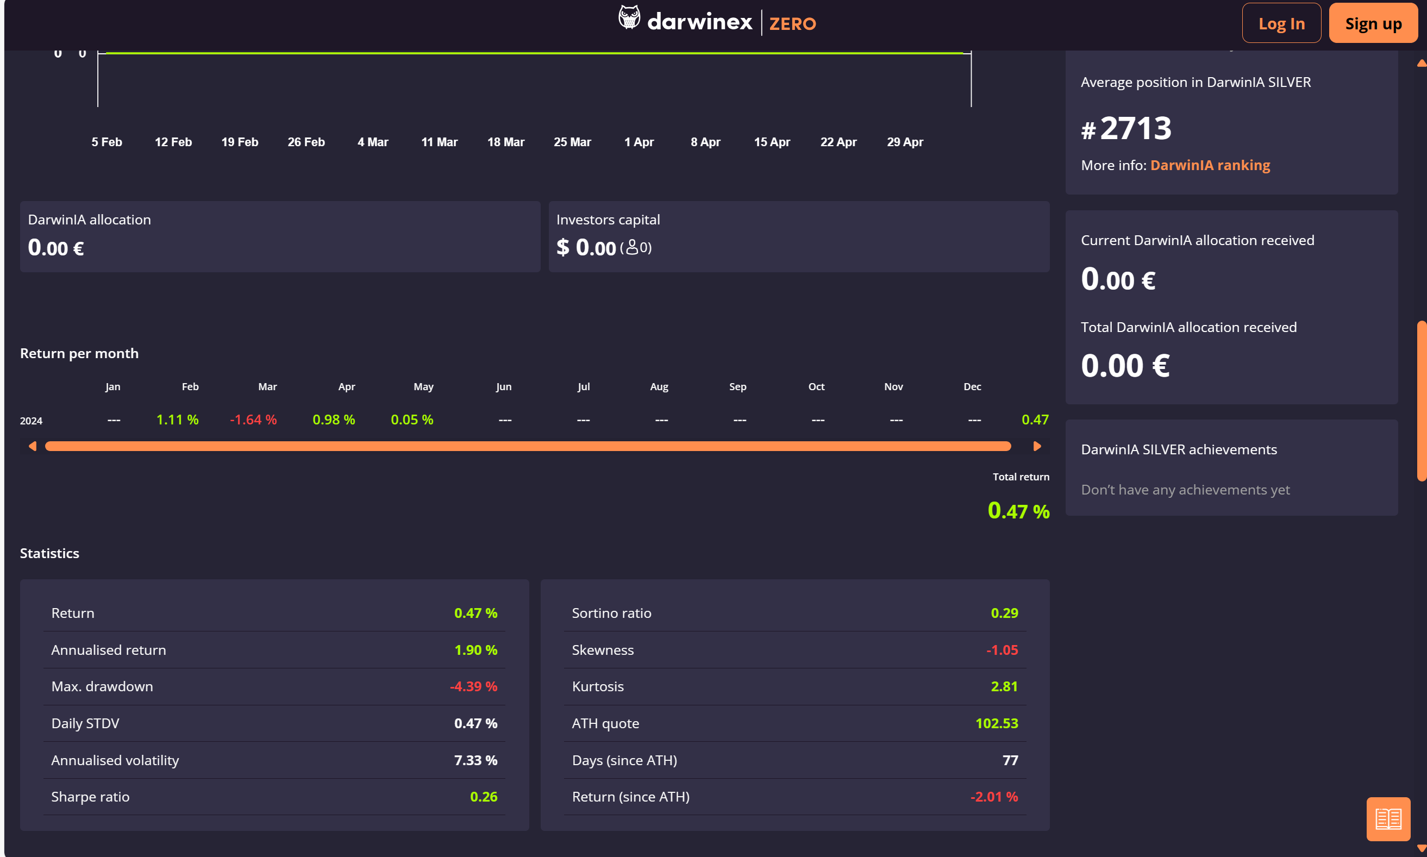Click the March return -1.64 %
Screen dimensions: 1427x857
pyautogui.click(x=253, y=420)
